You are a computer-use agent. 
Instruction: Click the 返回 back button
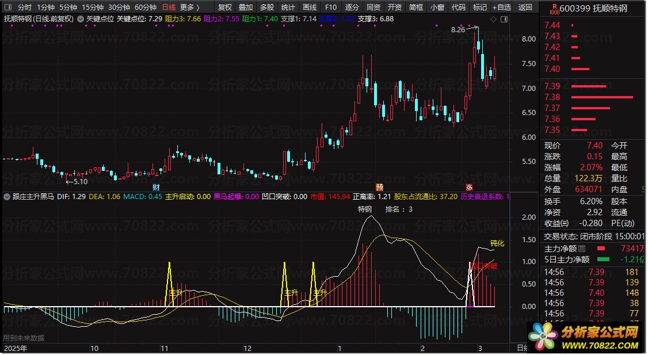click(525, 7)
